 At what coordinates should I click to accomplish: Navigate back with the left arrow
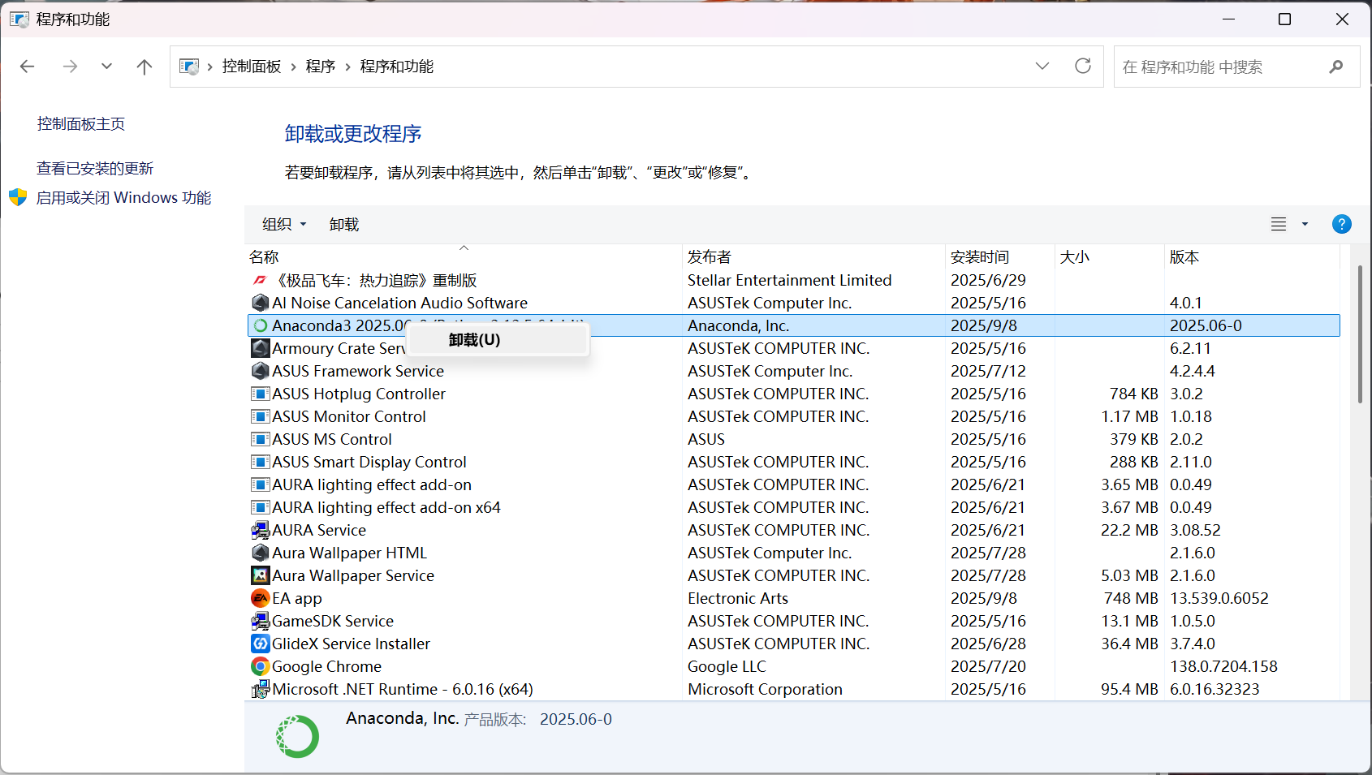coord(27,67)
